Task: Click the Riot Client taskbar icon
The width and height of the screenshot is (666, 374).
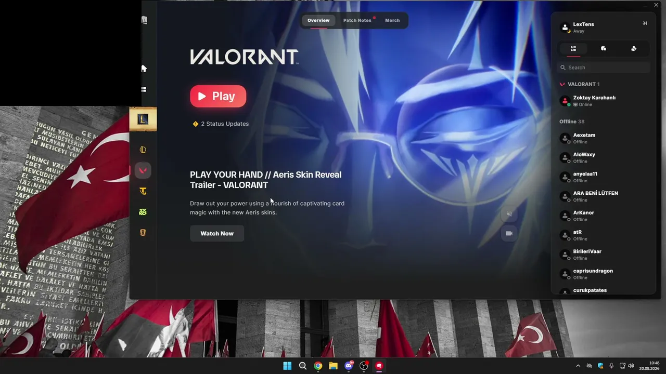Action: [x=379, y=366]
